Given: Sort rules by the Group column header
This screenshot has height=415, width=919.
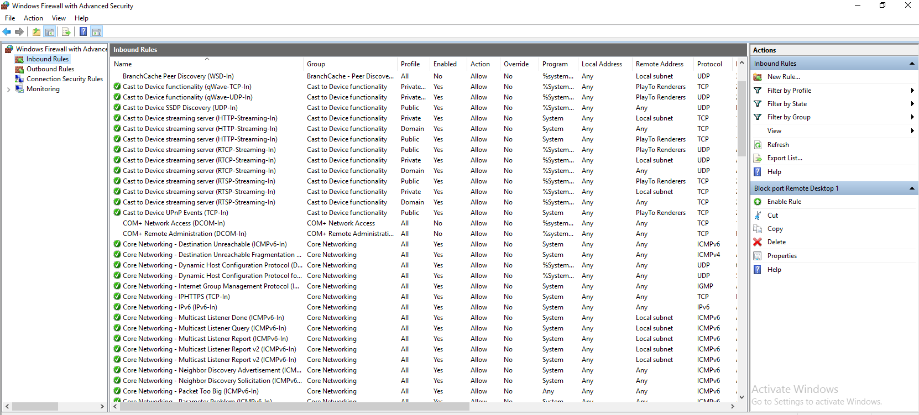Looking at the screenshot, I should [350, 64].
